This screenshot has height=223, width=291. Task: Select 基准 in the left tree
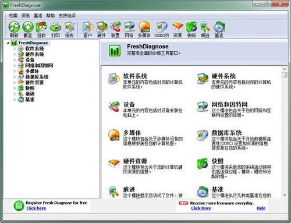click(x=30, y=100)
